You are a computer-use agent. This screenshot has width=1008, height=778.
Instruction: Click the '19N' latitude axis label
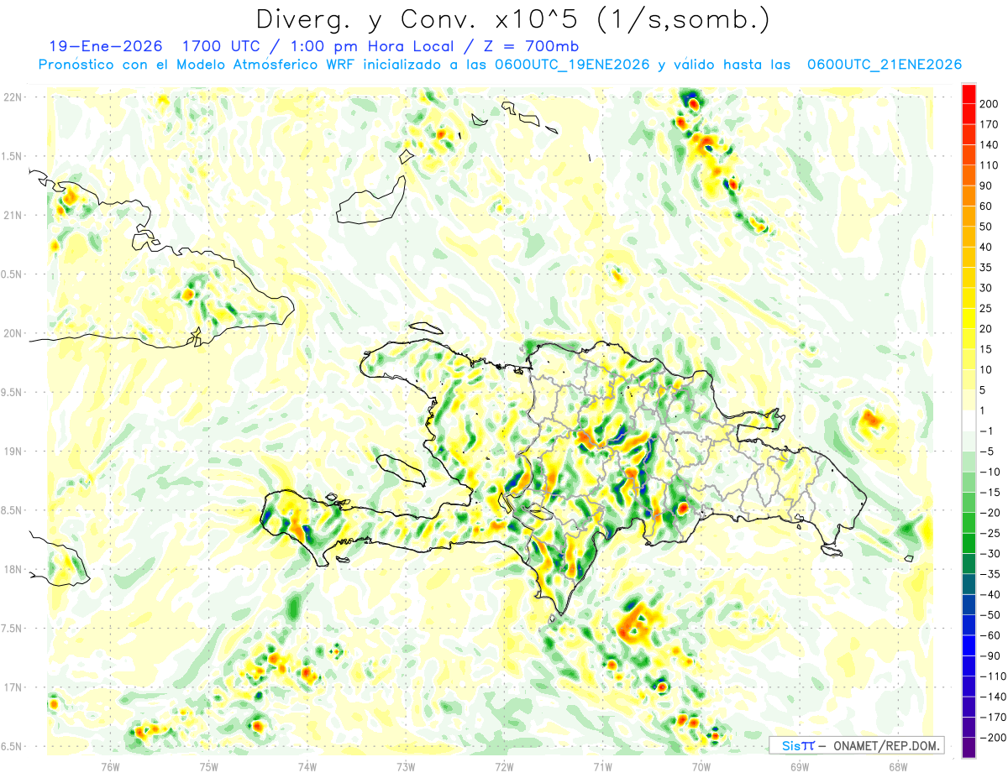click(x=13, y=452)
